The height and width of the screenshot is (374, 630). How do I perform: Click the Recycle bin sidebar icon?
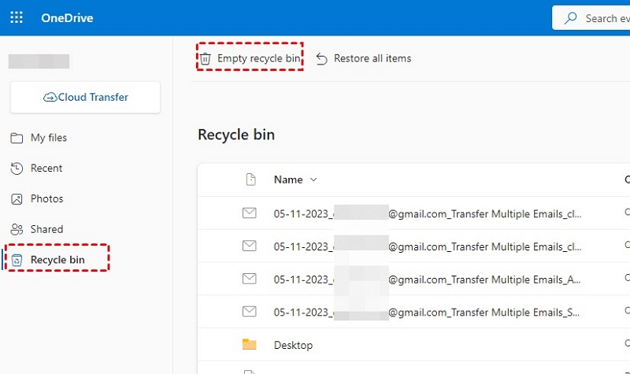17,261
